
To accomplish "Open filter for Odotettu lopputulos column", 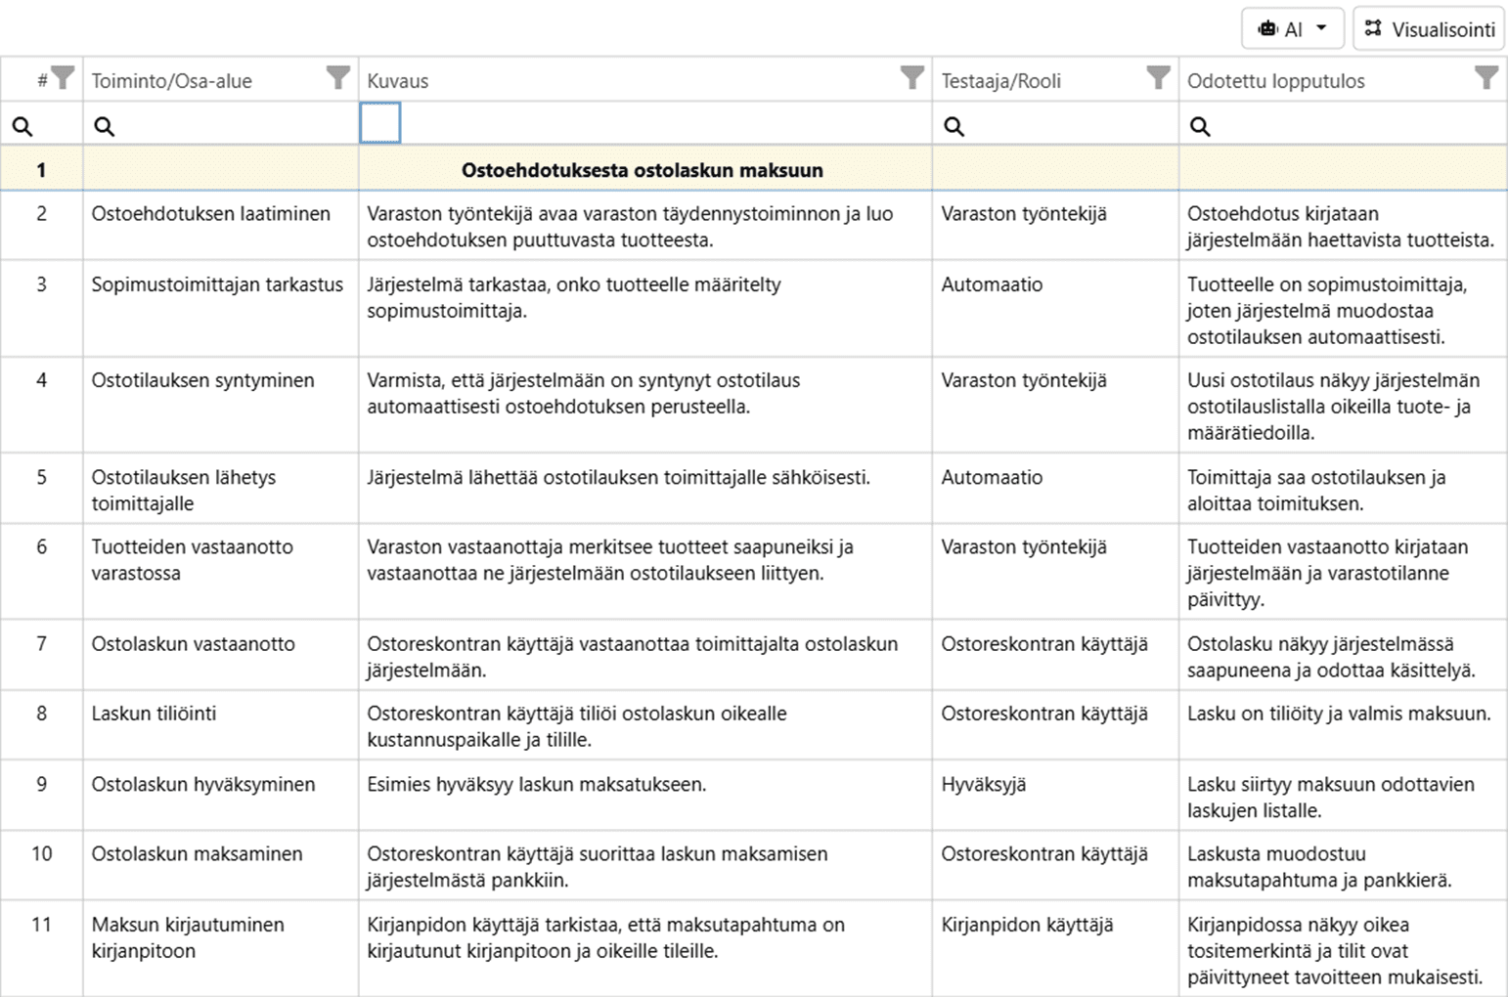I will point(1486,78).
